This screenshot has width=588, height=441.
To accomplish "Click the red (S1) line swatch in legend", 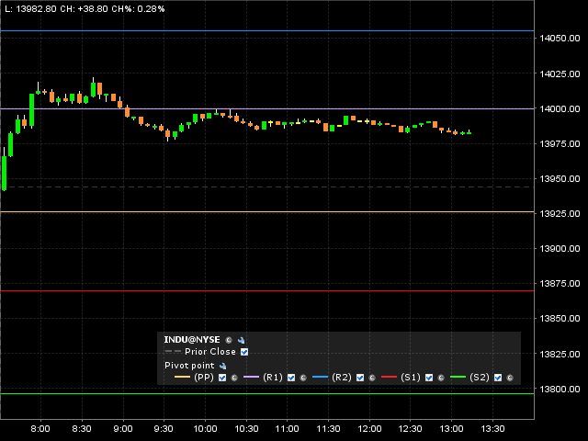I will [389, 377].
